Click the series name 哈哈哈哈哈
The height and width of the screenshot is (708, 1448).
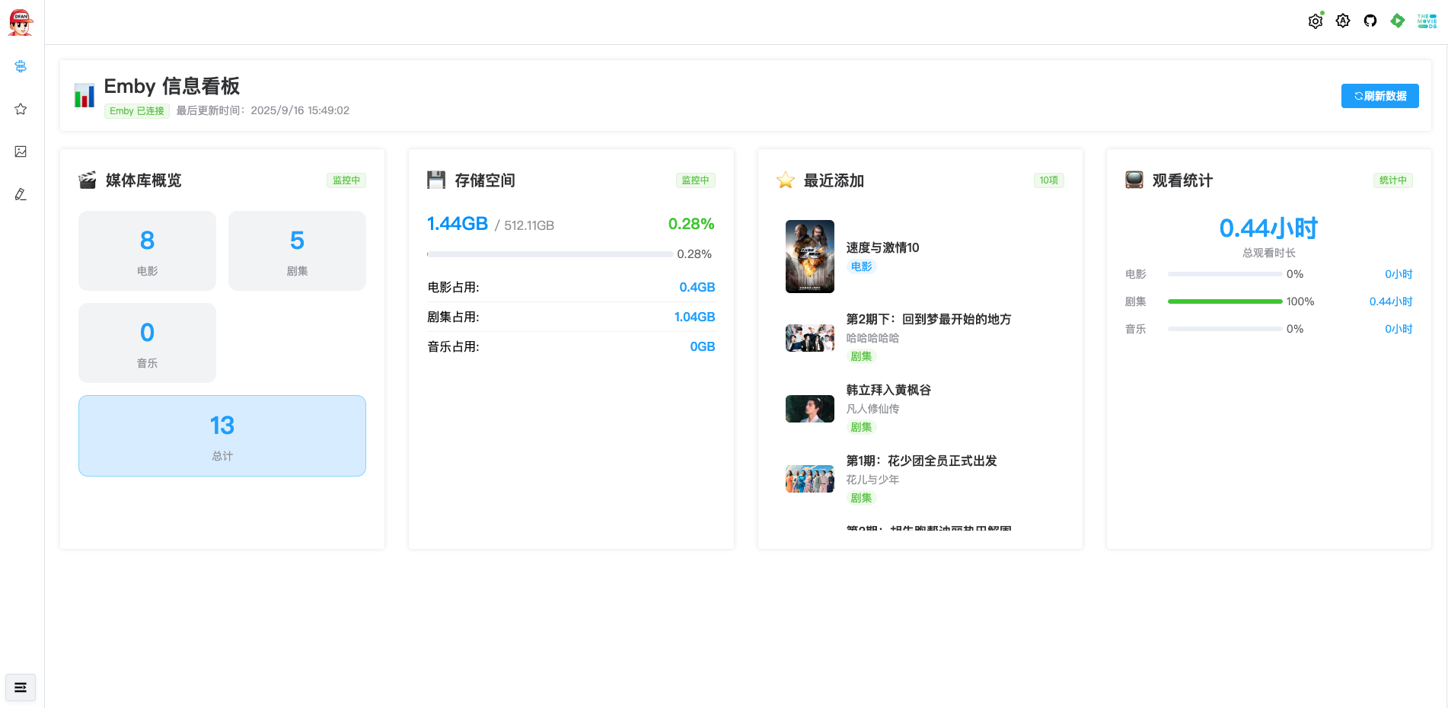tap(873, 338)
